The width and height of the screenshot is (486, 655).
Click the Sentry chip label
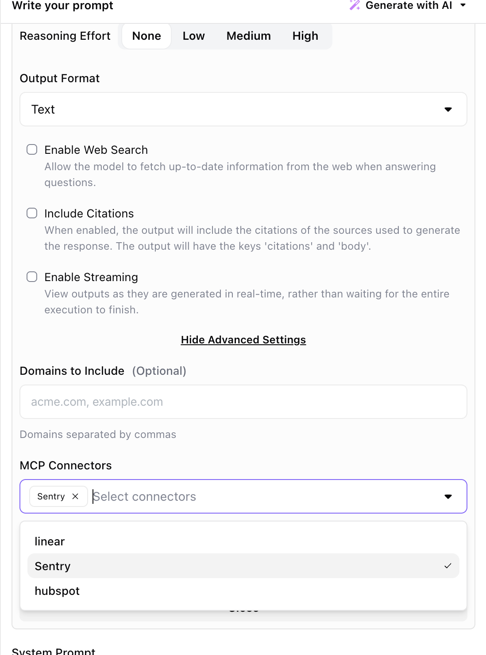pos(51,496)
